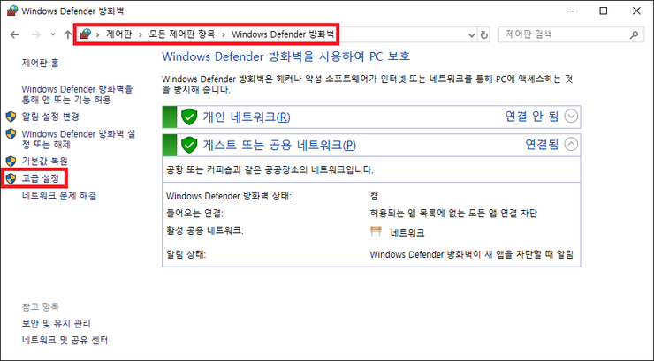Viewport: 654px width, 361px height.
Task: Go to 제어판 홈 in the sidebar
Action: click(x=40, y=64)
